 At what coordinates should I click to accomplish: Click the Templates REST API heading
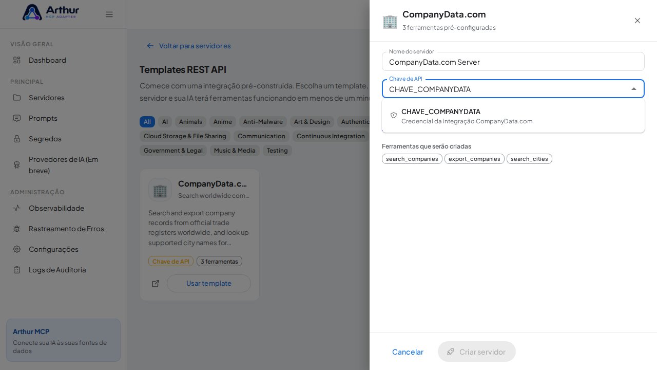(183, 69)
